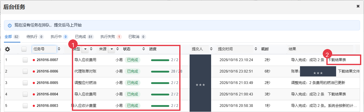Click the clock icon in the queue notice
Image resolution: width=364 pixels, height=112 pixels.
tap(10, 25)
